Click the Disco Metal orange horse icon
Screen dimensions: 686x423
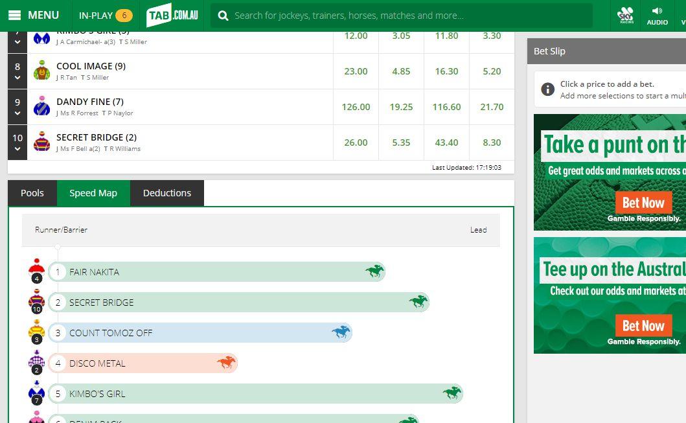tap(226, 363)
